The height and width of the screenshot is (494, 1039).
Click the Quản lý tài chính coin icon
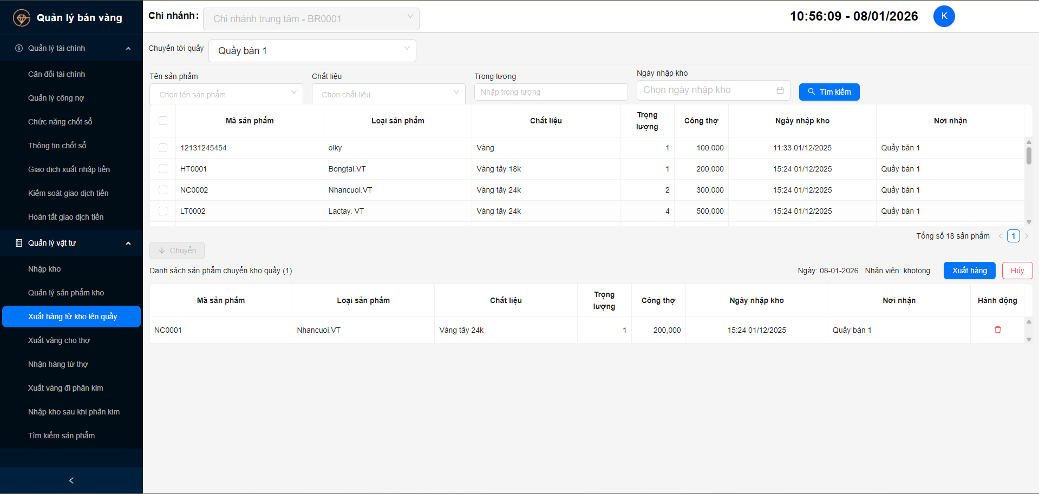coord(19,48)
